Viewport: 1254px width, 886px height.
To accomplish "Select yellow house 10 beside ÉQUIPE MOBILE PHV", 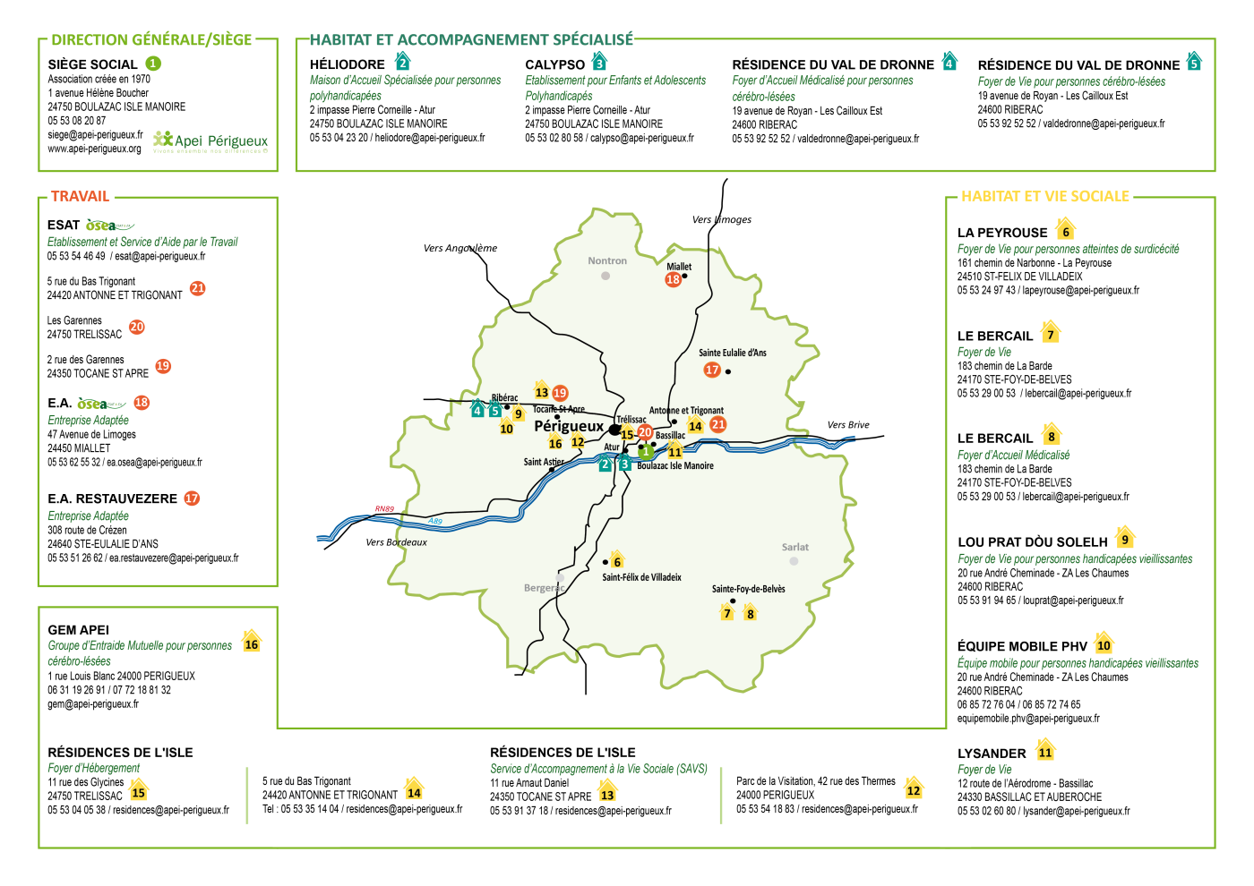I will [x=1104, y=643].
